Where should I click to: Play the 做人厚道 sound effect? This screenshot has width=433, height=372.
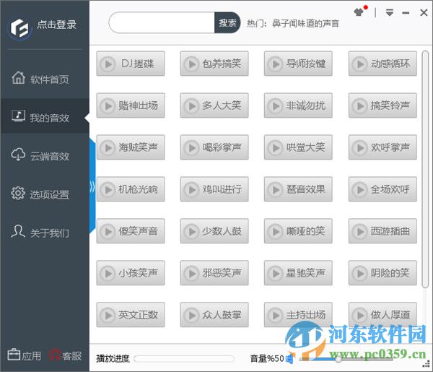[382, 315]
